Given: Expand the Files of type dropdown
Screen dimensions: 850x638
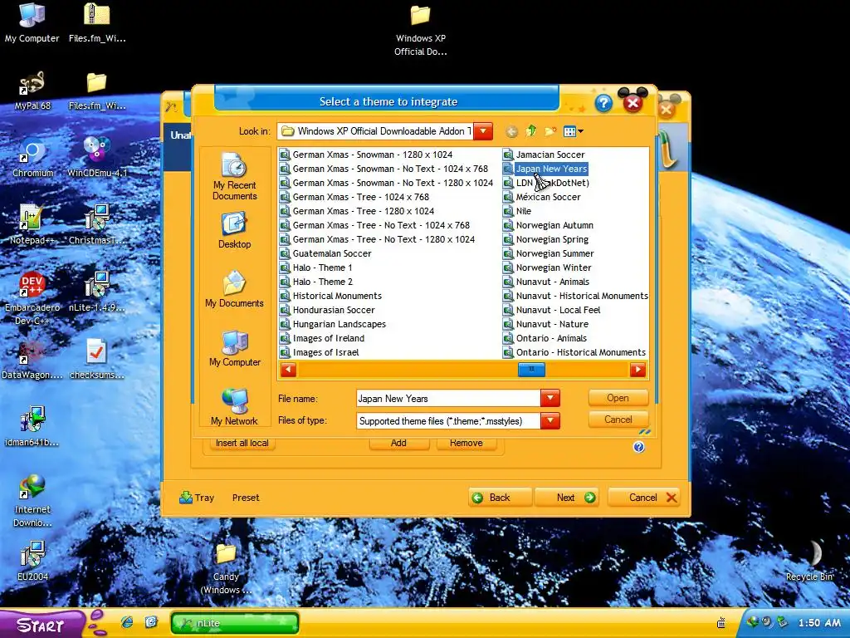Looking at the screenshot, I should pyautogui.click(x=550, y=420).
